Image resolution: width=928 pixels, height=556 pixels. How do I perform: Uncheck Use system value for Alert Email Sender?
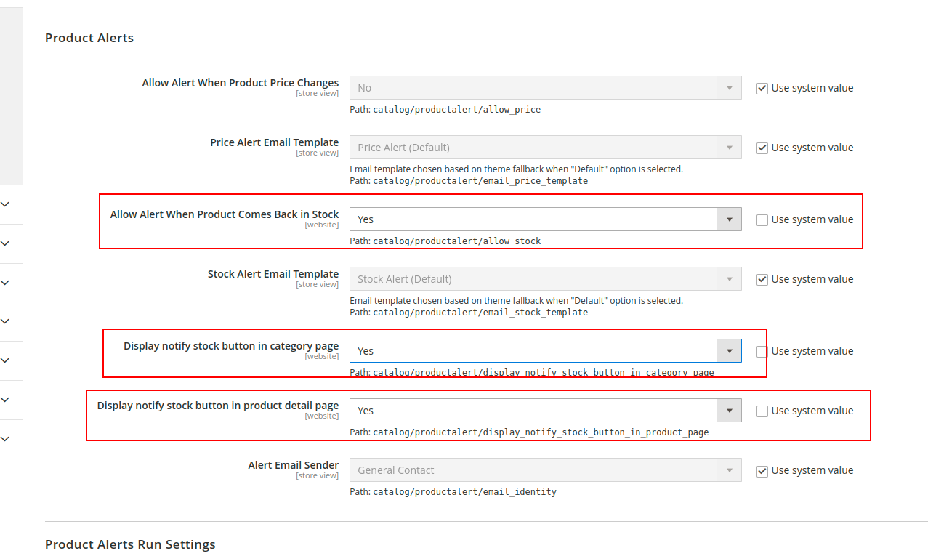(762, 471)
